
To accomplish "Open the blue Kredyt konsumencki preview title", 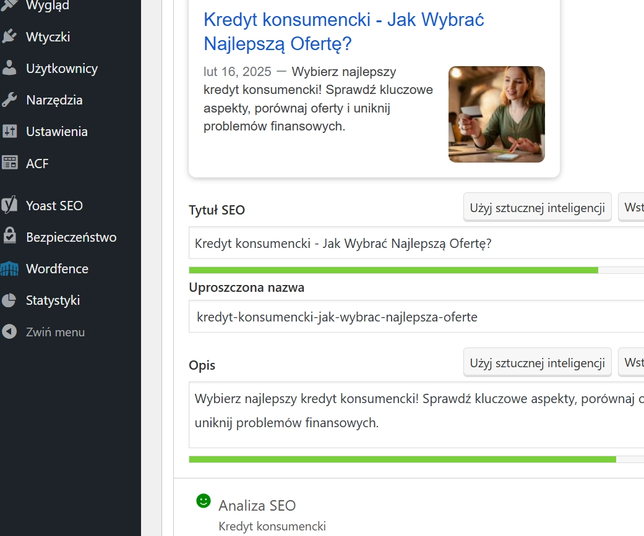I will (x=343, y=32).
